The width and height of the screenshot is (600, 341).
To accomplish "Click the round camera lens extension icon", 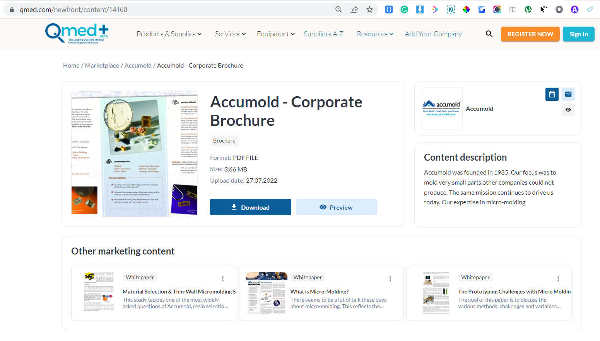I will coord(497,10).
